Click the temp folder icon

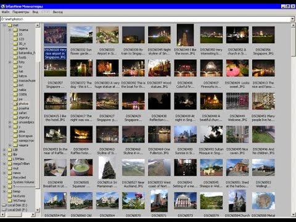(x=10, y=191)
